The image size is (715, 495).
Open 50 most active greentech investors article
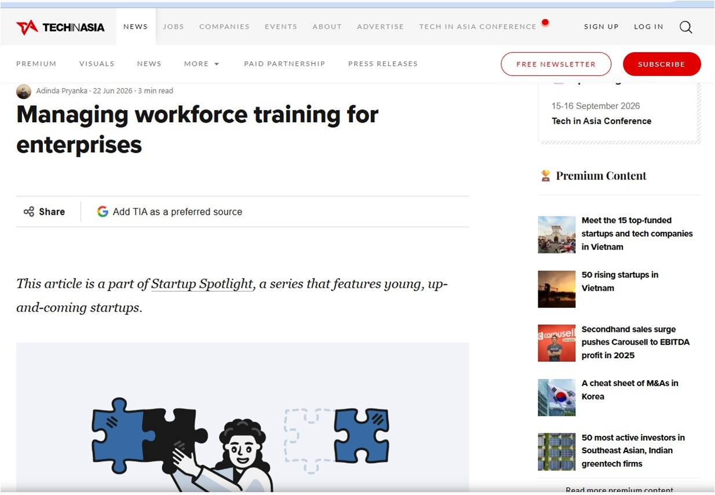tap(633, 450)
